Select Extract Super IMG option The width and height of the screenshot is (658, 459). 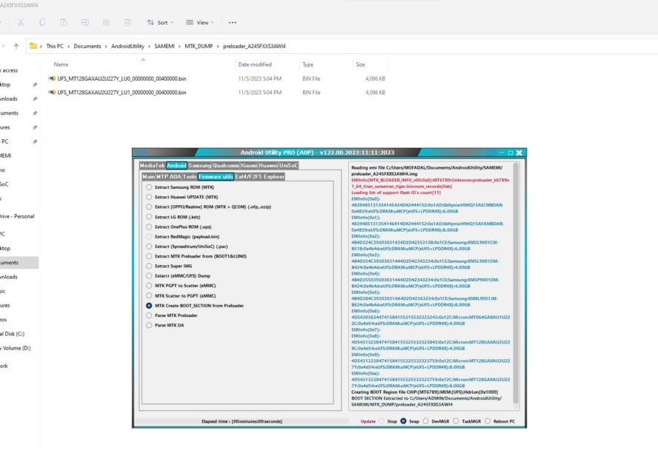click(x=149, y=266)
